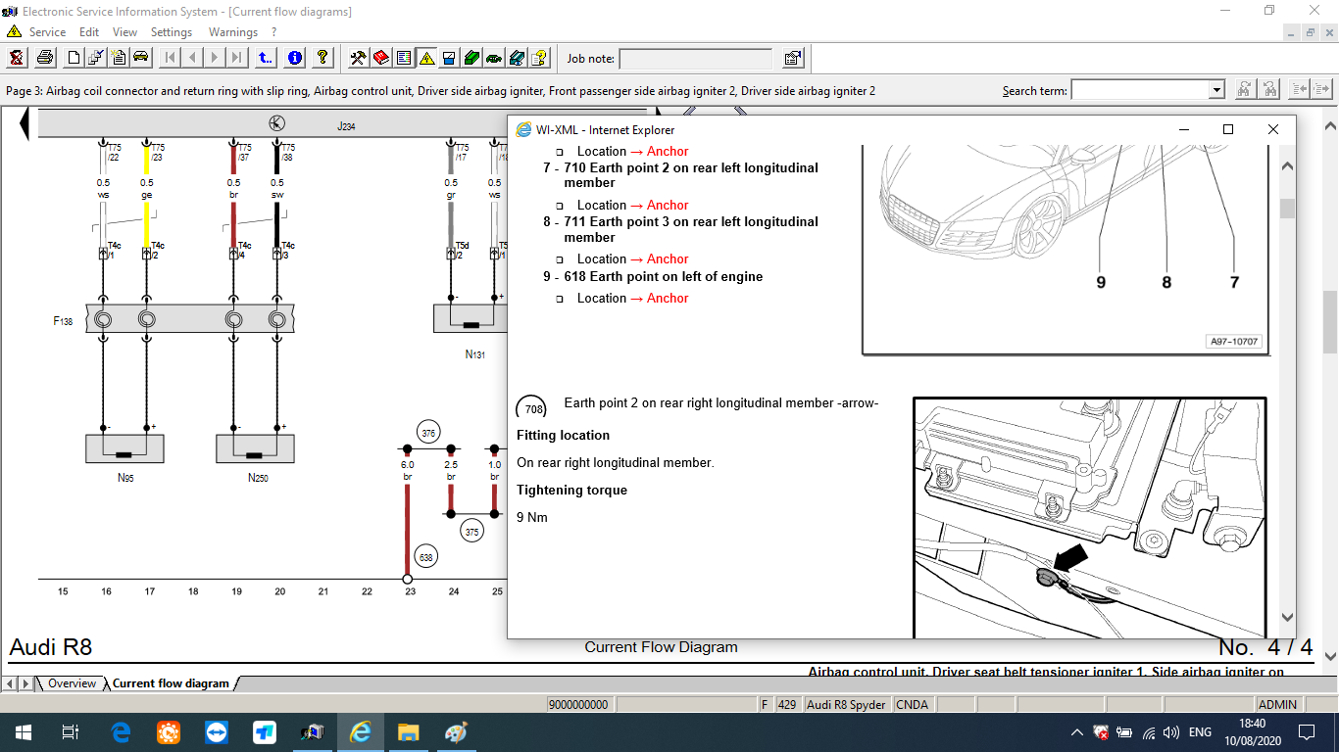Image resolution: width=1339 pixels, height=752 pixels.
Task: Click the main window vertical scrollbar thumb
Action: 1330,321
